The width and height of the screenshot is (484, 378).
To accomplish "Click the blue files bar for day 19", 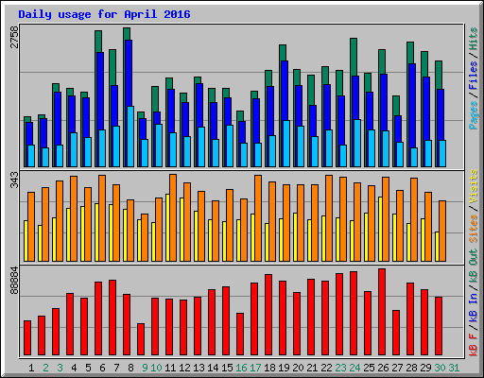I will (x=285, y=91).
